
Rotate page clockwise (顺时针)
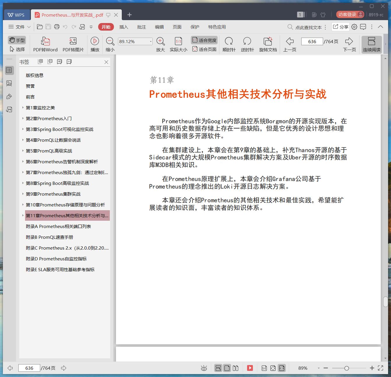click(229, 44)
